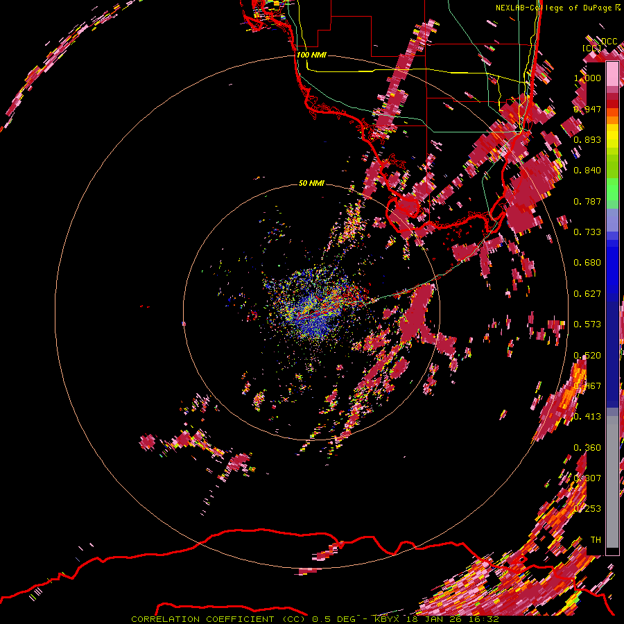Pick the gray lower segment of color bar
This screenshot has width=624, height=624.
(x=612, y=483)
